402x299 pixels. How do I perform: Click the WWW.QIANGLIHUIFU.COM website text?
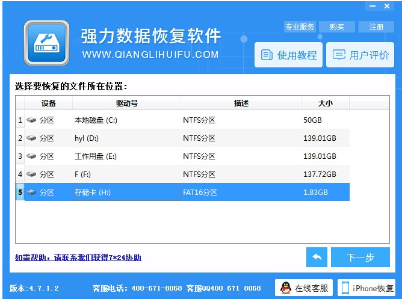150,55
